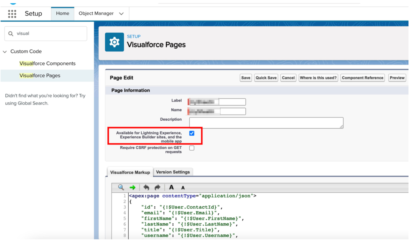The image size is (409, 240).
Task: Redo the markup edit
Action: coord(157,187)
